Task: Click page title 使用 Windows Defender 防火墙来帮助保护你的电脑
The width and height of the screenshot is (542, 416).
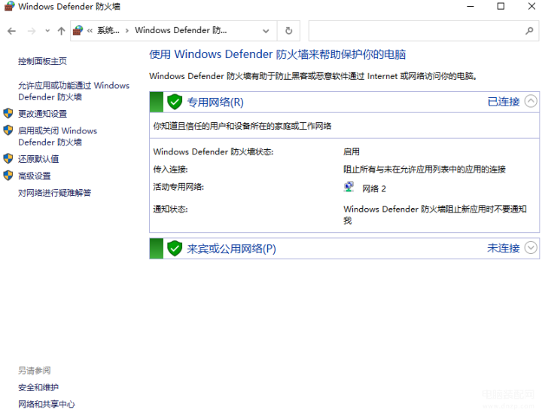Action: 278,54
